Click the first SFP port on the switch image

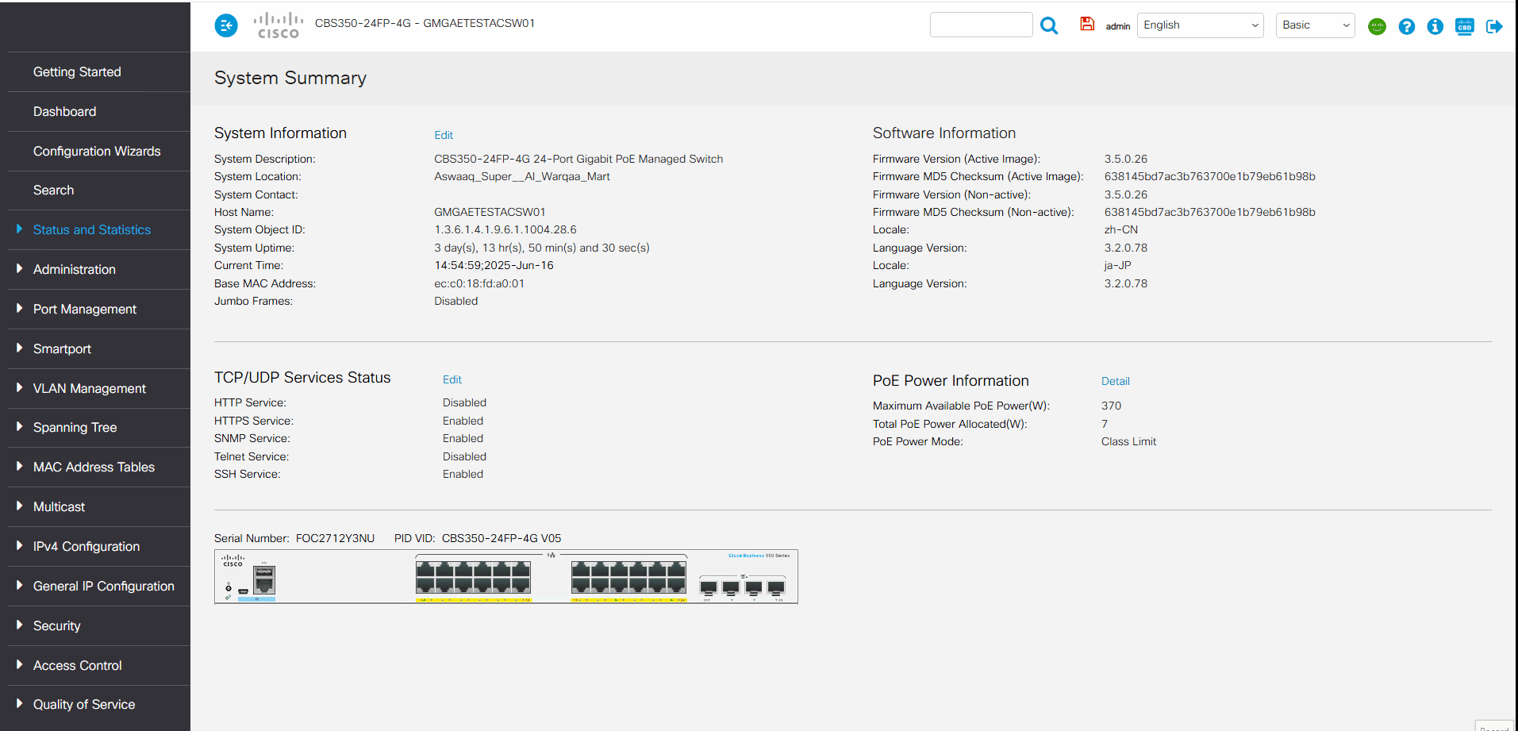pos(709,587)
